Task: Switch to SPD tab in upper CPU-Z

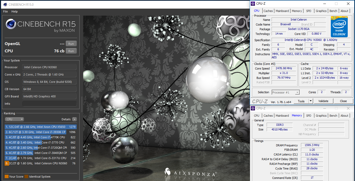Action: (x=308, y=11)
